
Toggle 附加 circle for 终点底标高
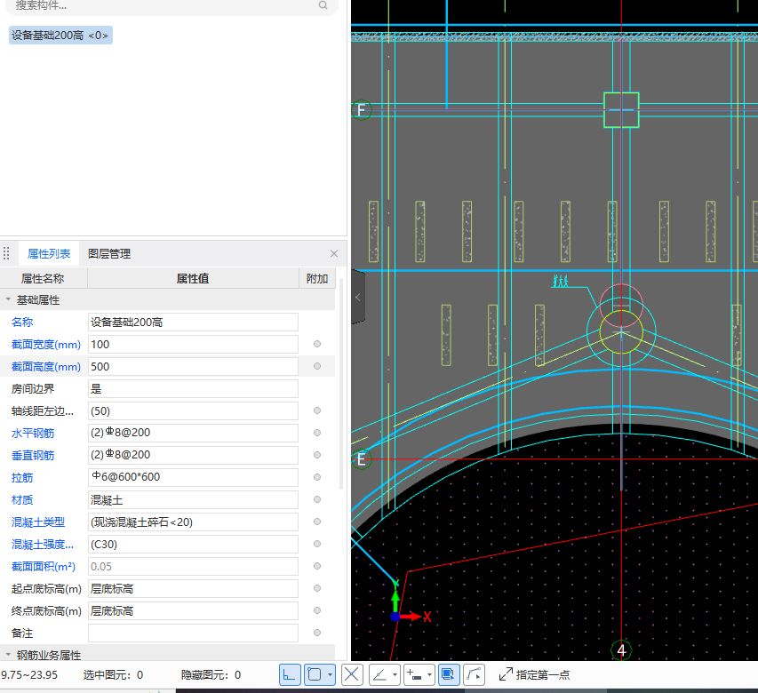[317, 611]
